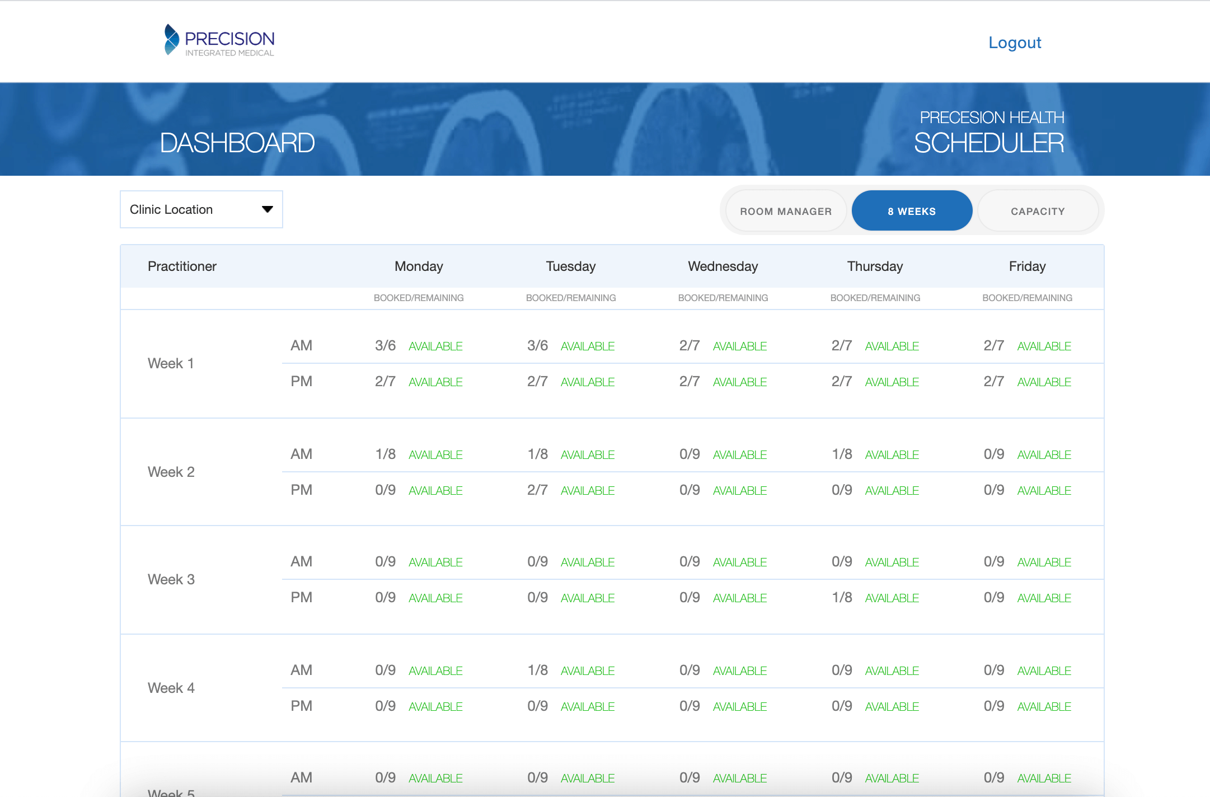Click Week 2 Monday PM AVAILABLE status
This screenshot has height=797, width=1210.
[435, 491]
